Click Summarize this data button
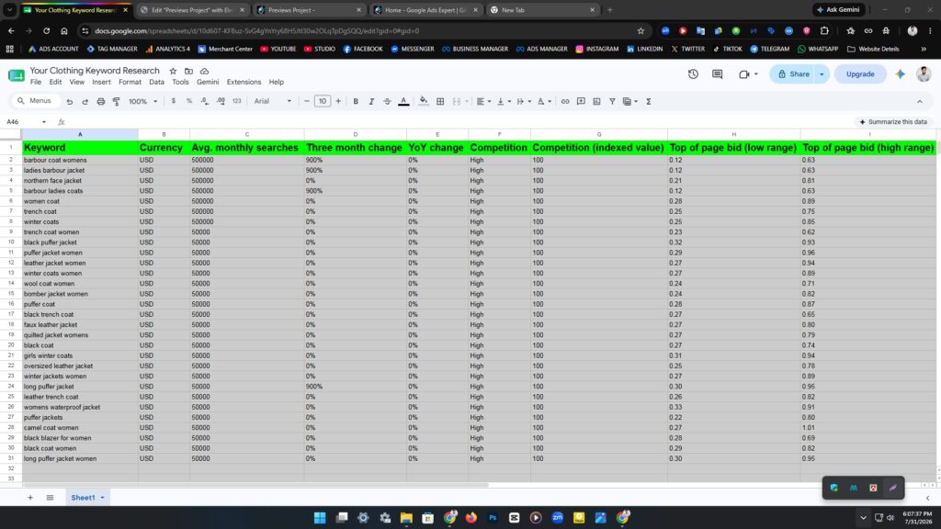 [x=893, y=122]
